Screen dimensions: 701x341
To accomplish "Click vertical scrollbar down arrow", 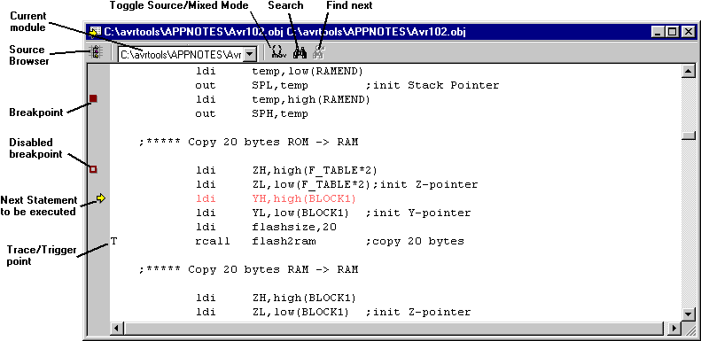I will 688,314.
